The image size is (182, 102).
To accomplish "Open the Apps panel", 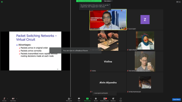I will [121, 99].
